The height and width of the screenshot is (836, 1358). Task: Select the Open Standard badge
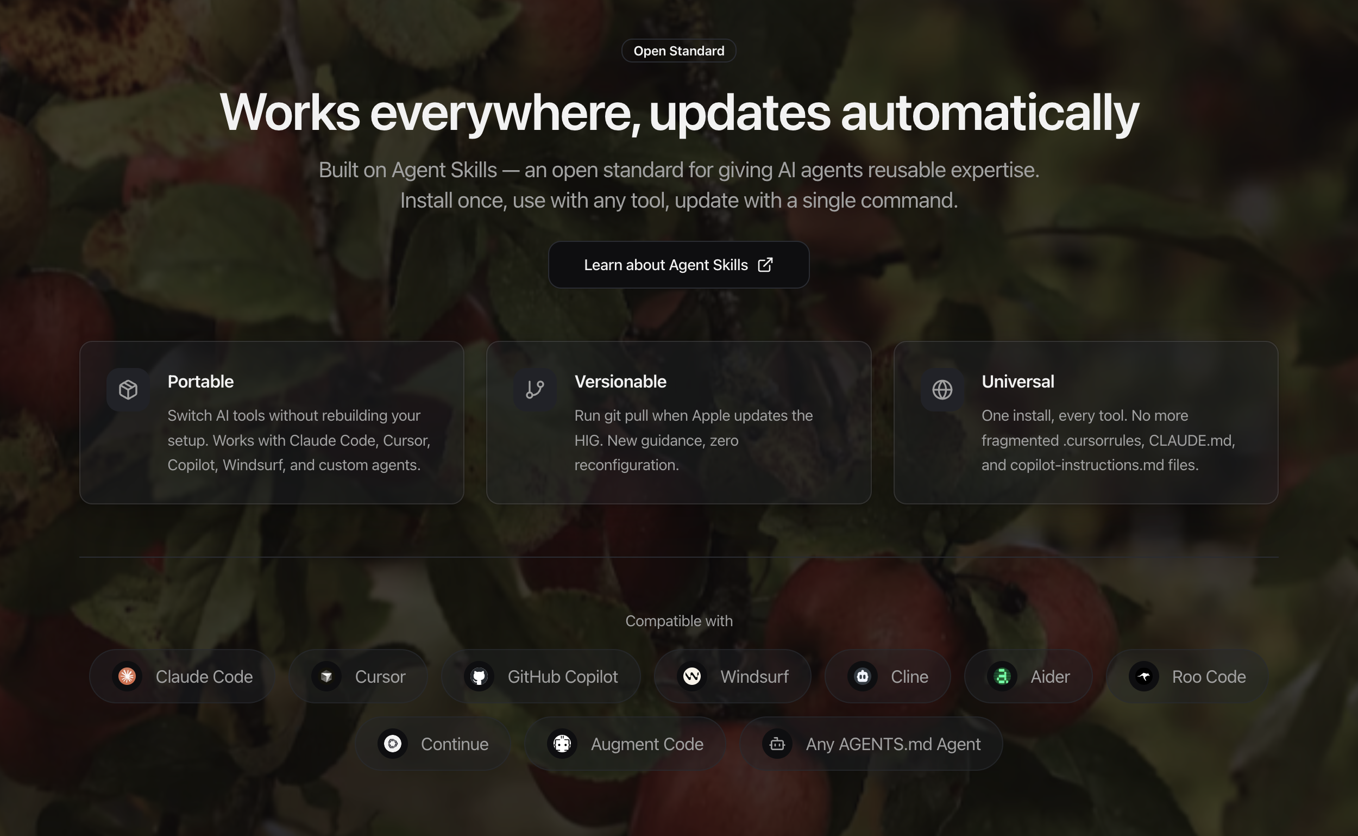(678, 51)
